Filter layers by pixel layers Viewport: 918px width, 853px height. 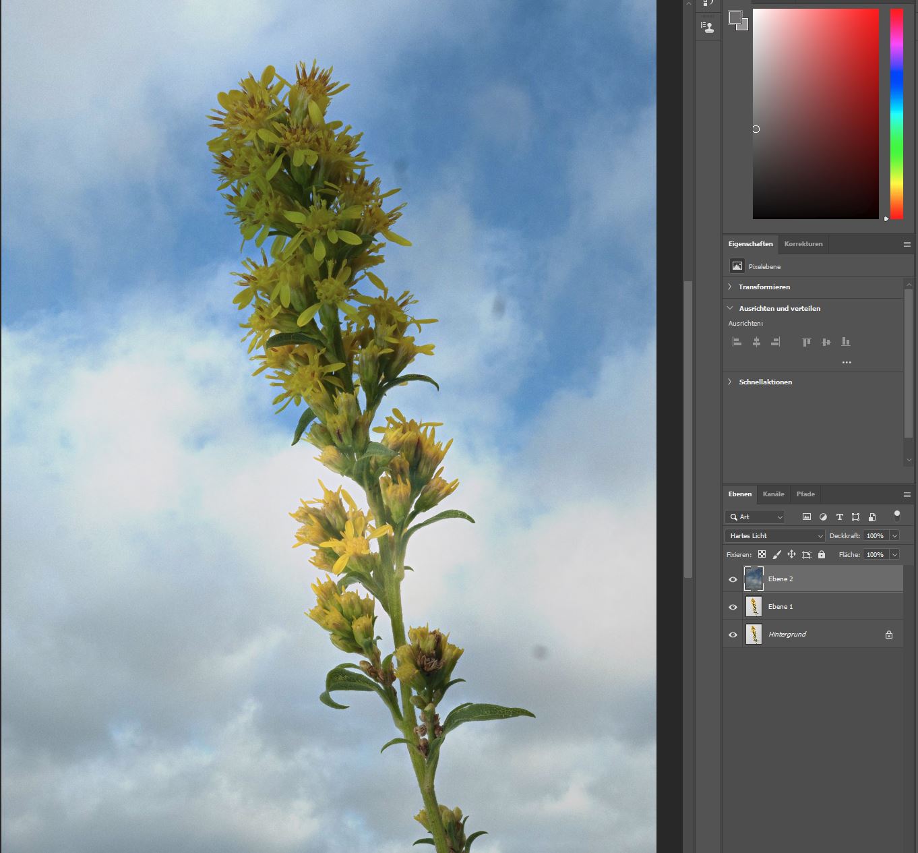807,517
